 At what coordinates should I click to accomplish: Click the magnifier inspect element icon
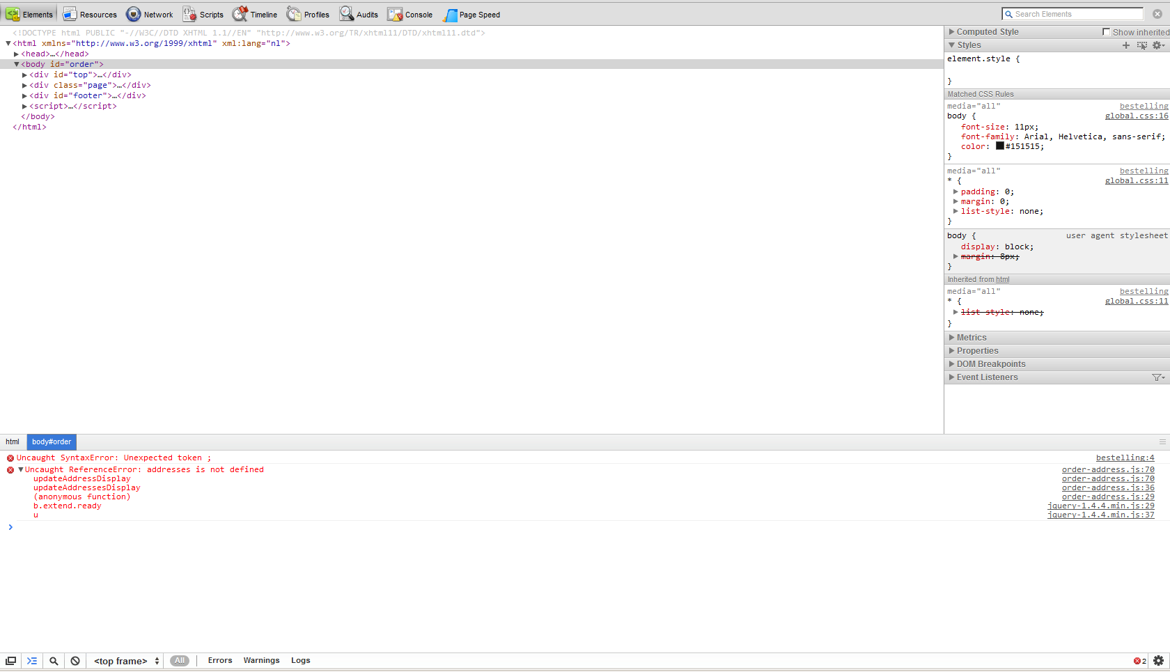point(54,661)
